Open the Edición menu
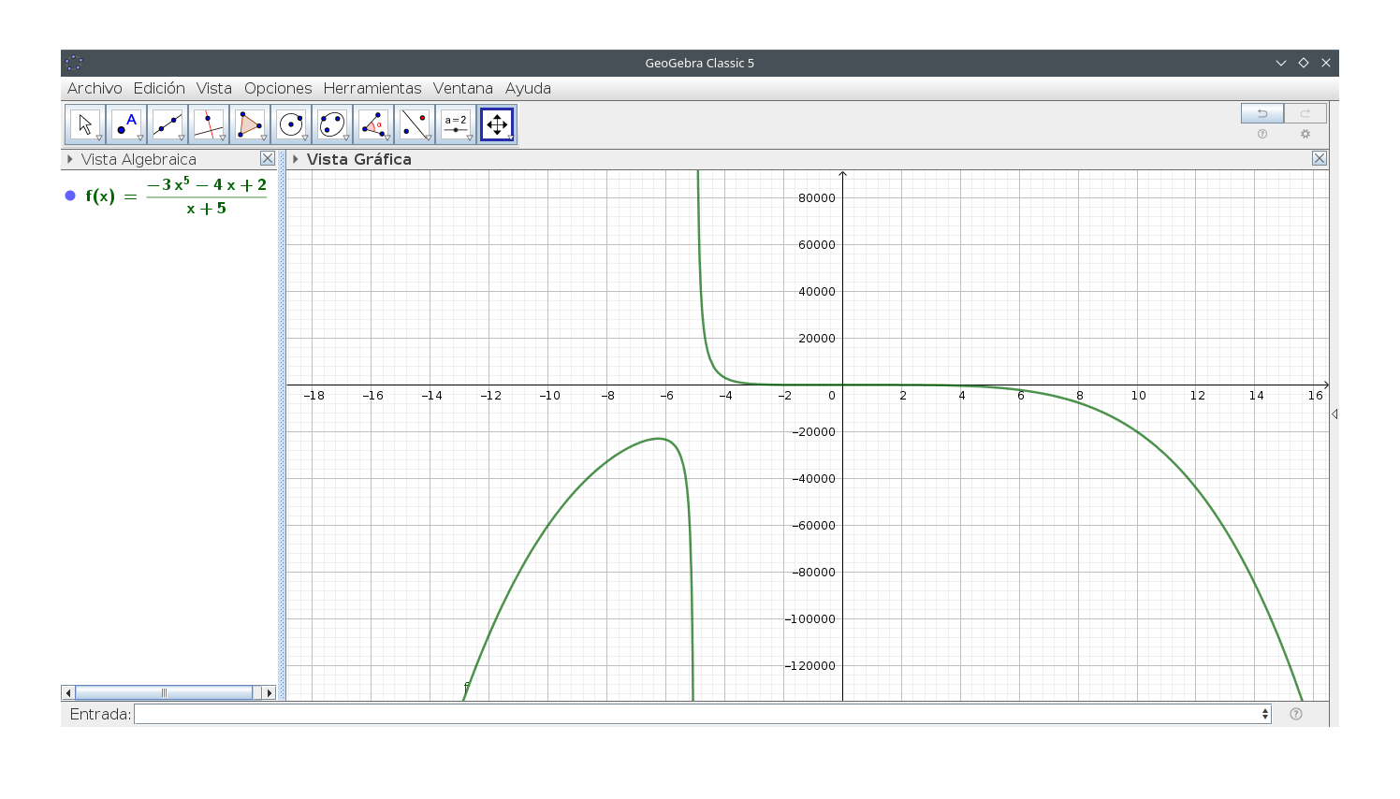This screenshot has width=1400, height=799. [x=159, y=88]
